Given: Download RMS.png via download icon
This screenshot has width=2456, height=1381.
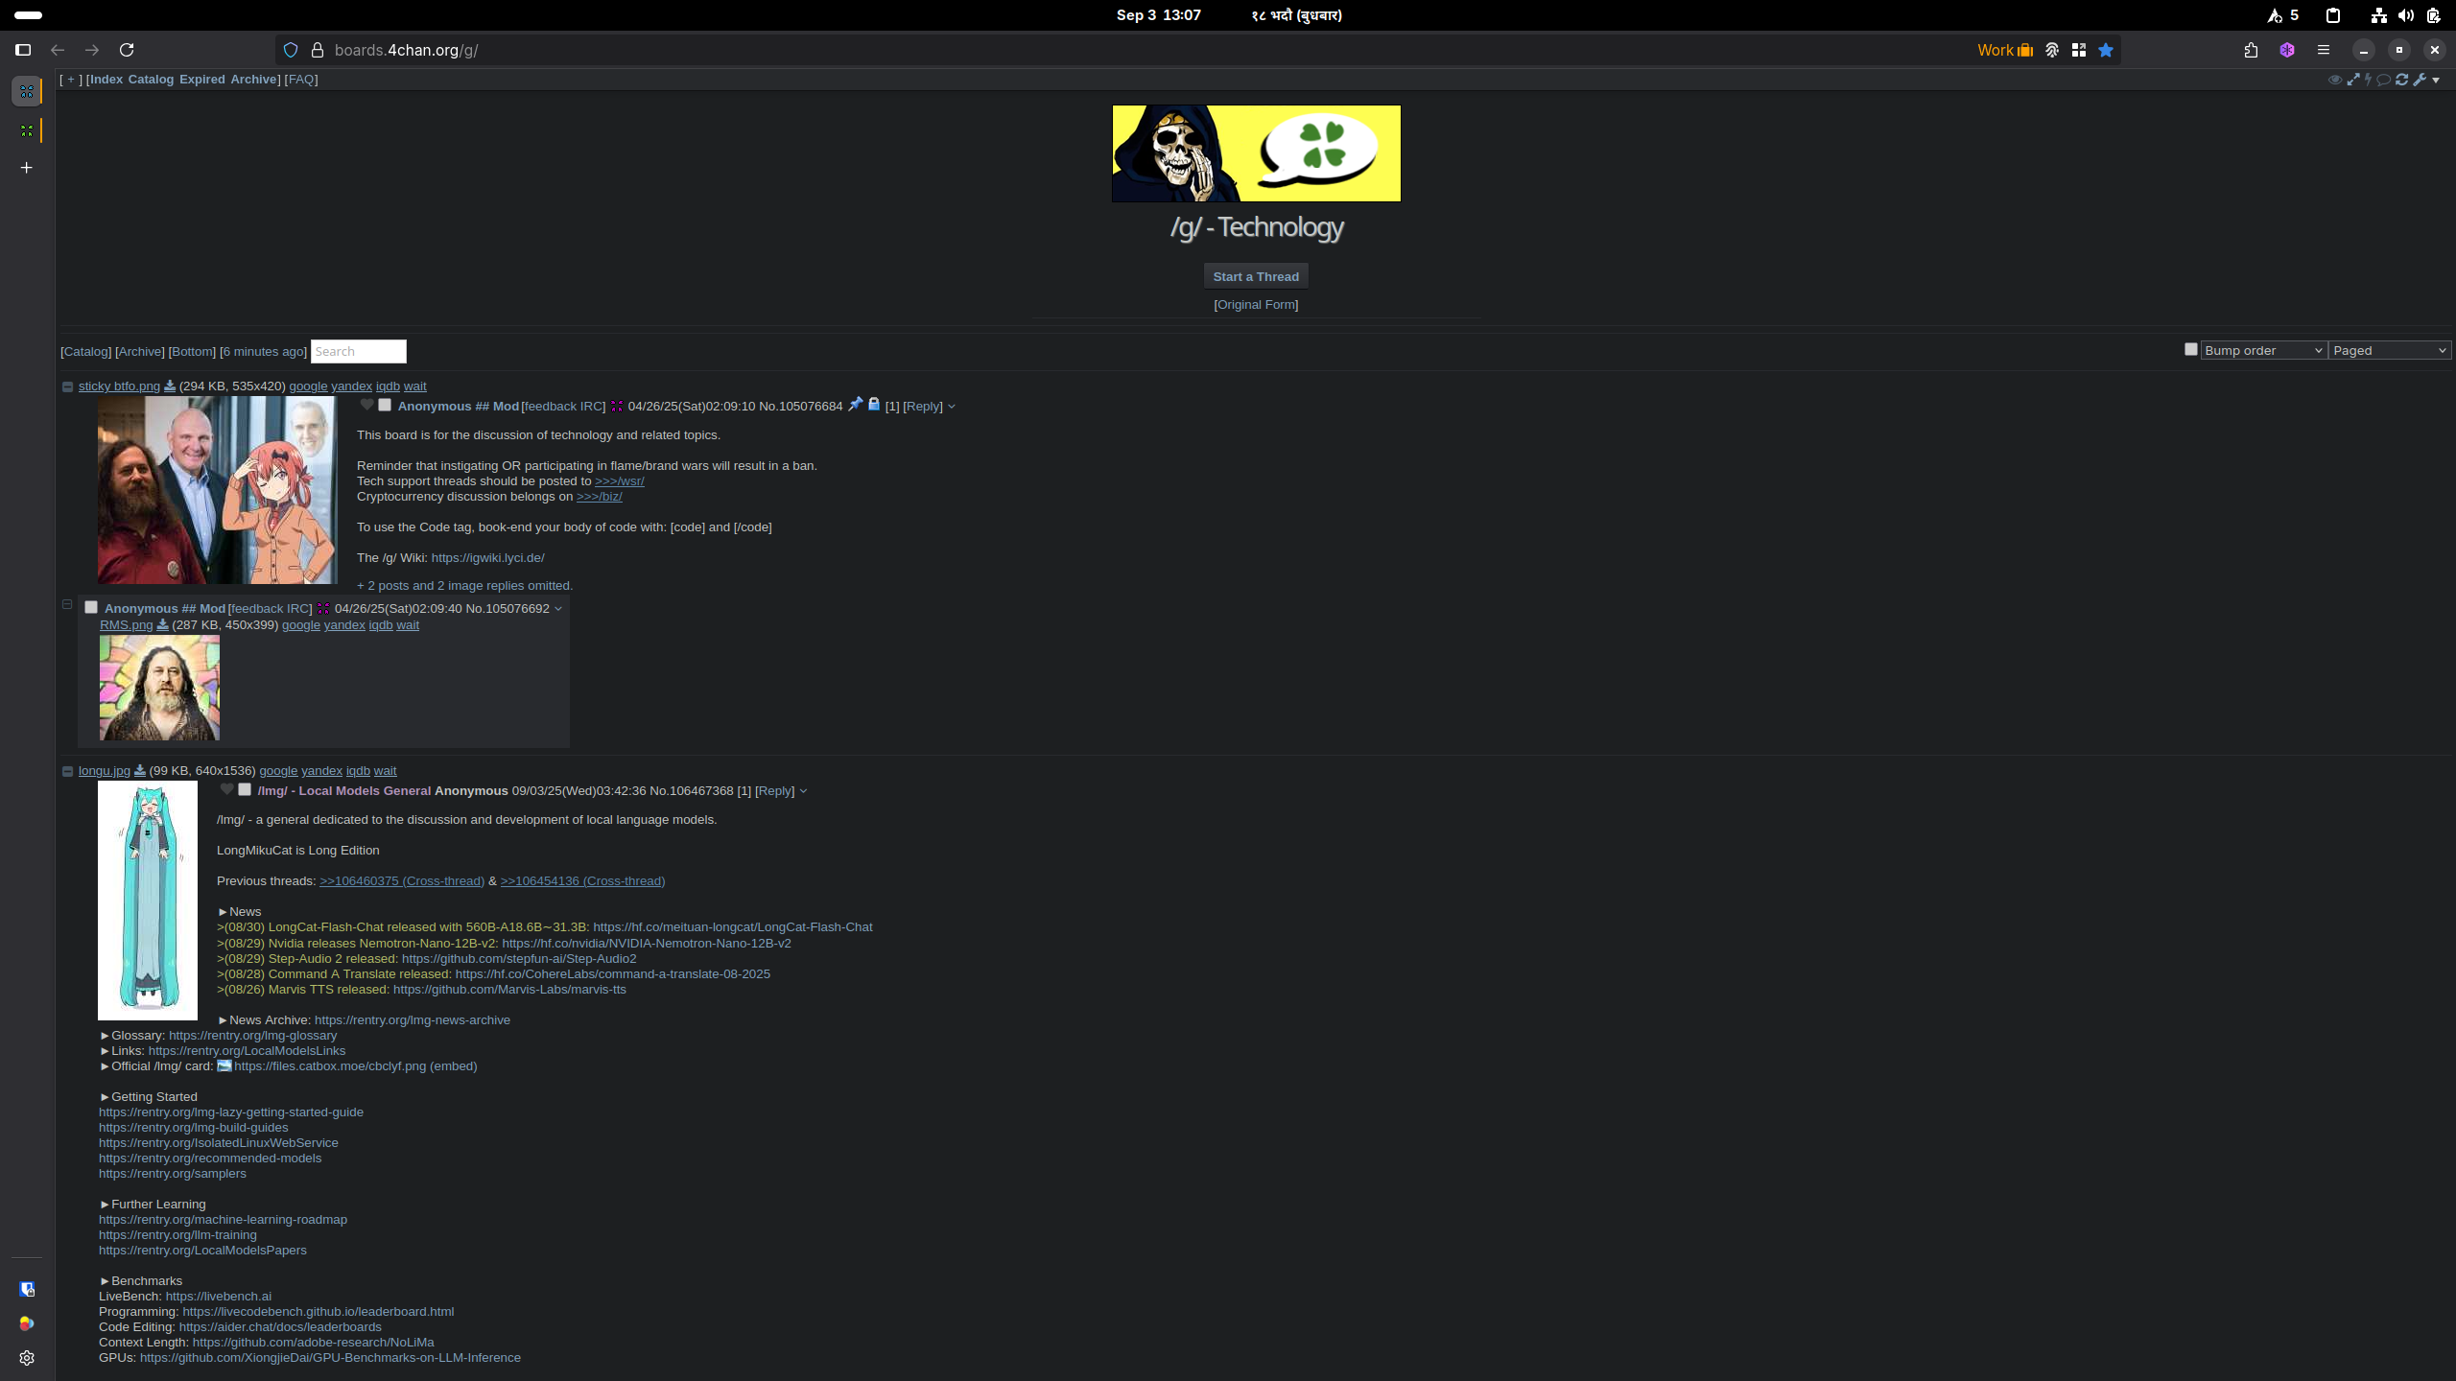Looking at the screenshot, I should 163,624.
